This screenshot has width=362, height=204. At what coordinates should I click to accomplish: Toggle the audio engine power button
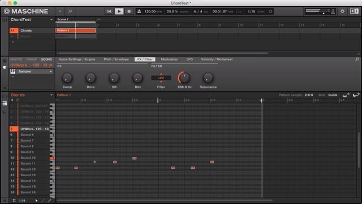click(342, 11)
